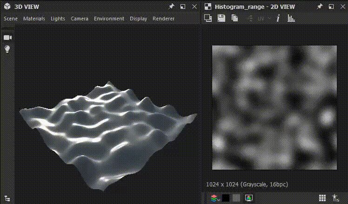Click the camera icon in 3D View sidebar
Screen dimensions: 348x204
pos(7,38)
